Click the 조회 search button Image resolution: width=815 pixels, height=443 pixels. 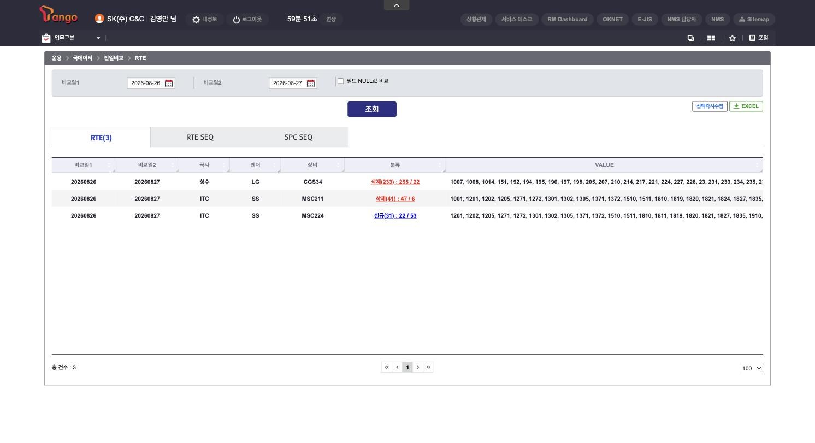[372, 109]
